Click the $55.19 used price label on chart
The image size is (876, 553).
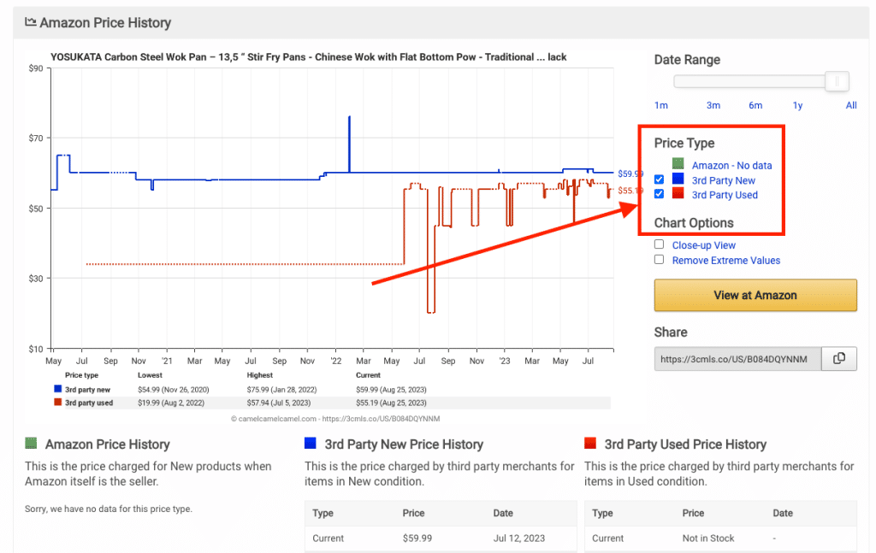[x=630, y=191]
